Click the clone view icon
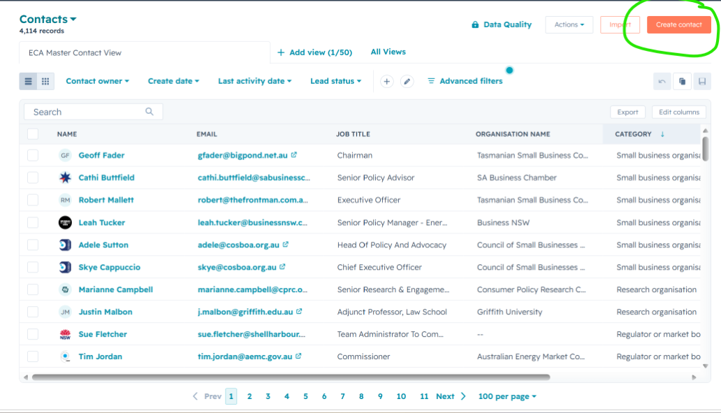Image resolution: width=721 pixels, height=413 pixels. click(x=682, y=81)
